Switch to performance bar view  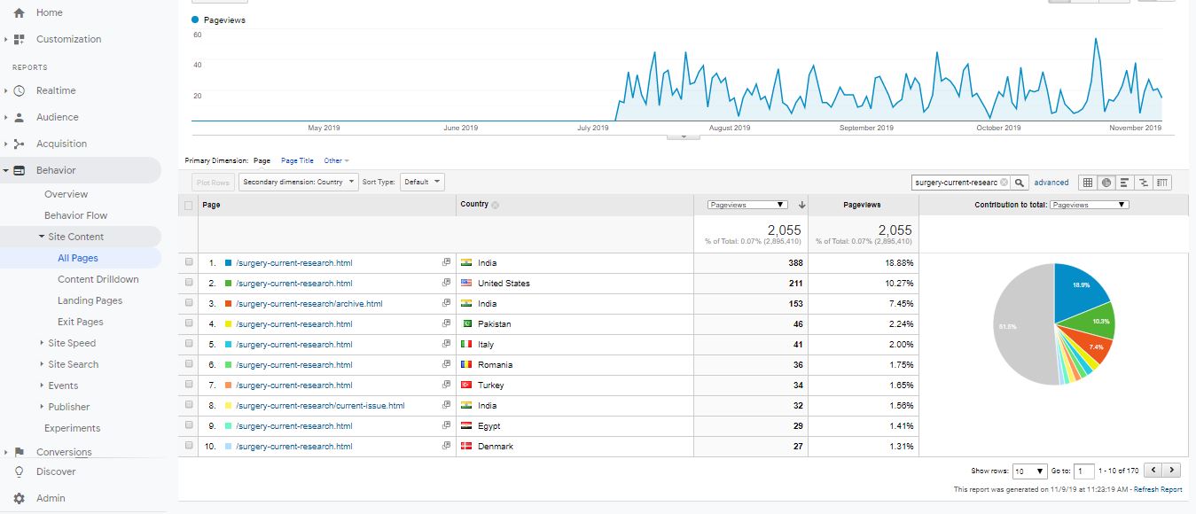[1125, 183]
